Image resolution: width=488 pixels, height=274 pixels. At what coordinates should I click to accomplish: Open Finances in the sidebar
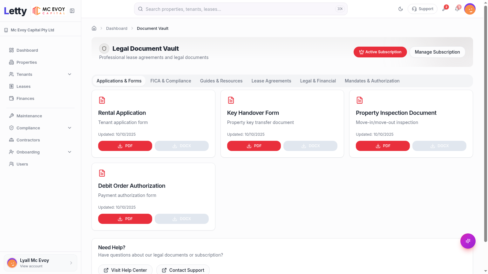coord(40,98)
